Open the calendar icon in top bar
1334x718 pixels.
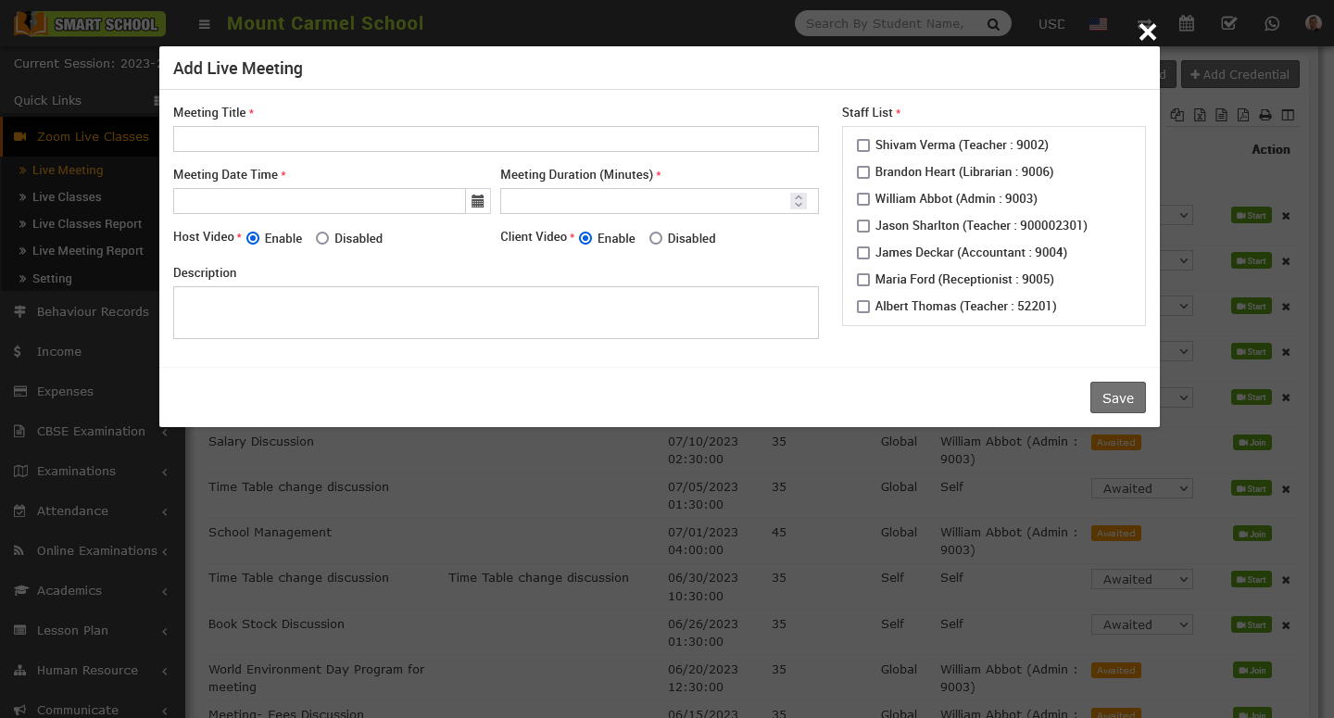click(x=1187, y=24)
